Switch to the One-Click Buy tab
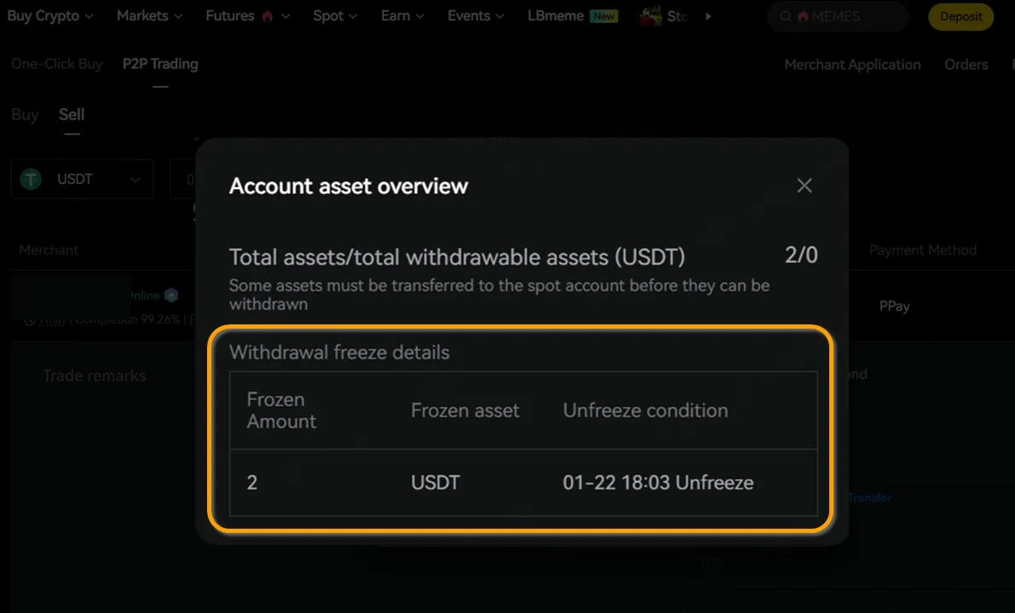Screen dimensions: 1015x613 (56, 64)
